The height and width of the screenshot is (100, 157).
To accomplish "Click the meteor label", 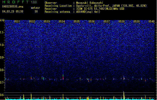I will (x=35, y=8).
